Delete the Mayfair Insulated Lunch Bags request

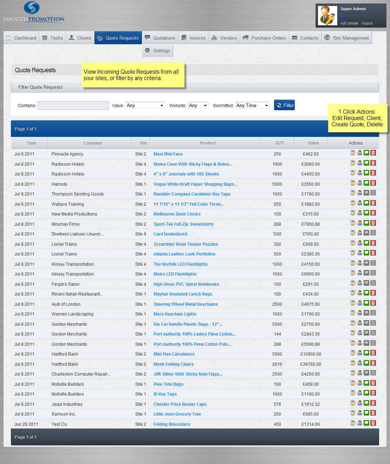(x=373, y=293)
